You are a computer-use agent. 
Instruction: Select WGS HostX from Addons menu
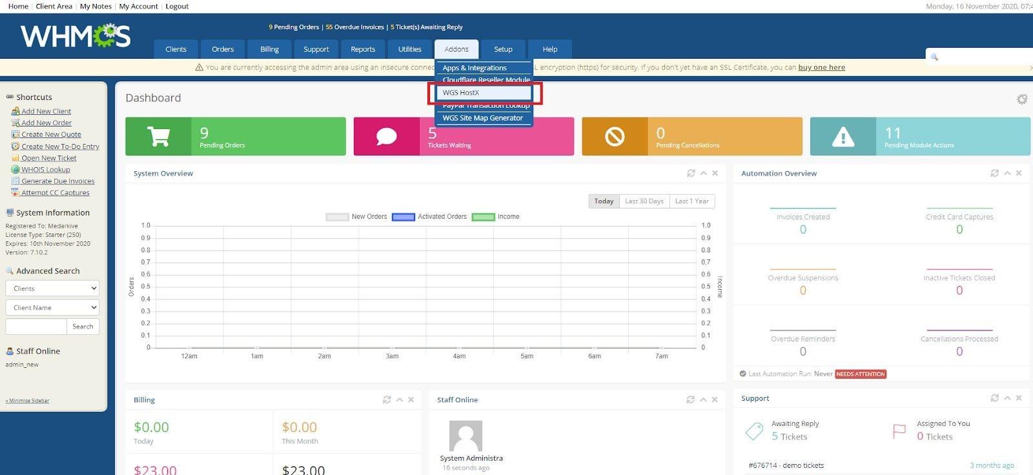click(484, 93)
